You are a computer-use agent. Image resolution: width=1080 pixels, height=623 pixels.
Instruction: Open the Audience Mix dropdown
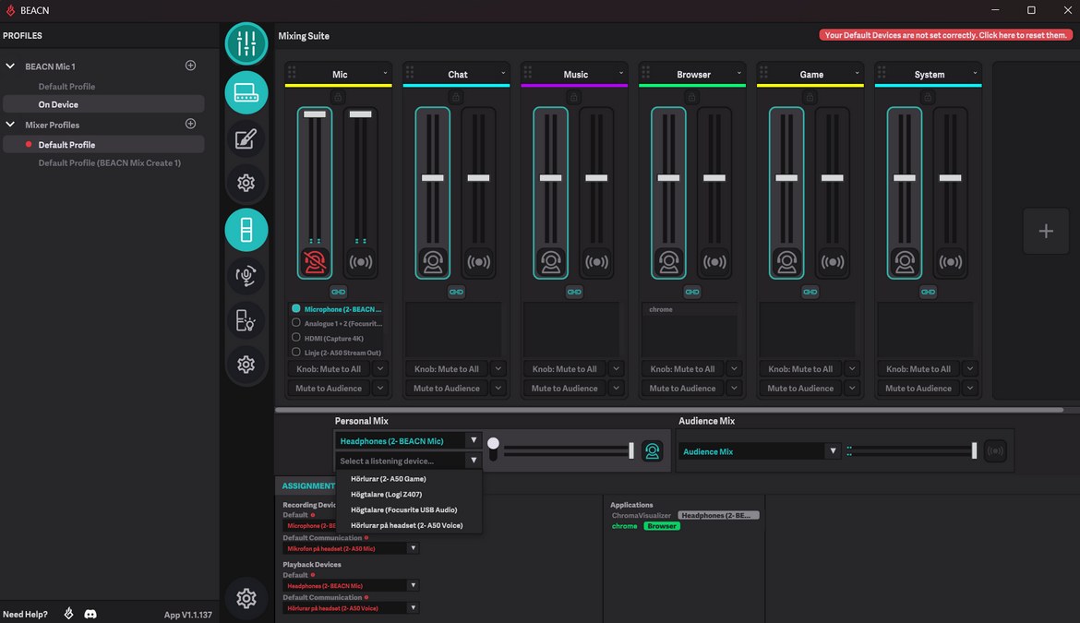(833, 451)
